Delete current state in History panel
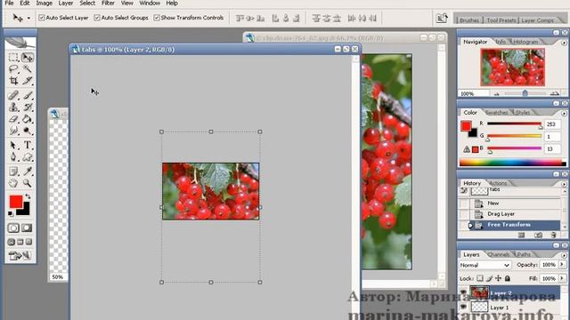570x320 pixels. pos(553,235)
